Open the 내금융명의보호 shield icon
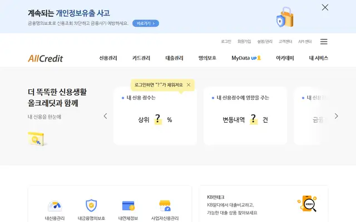The image size is (356, 222). (x=91, y=205)
